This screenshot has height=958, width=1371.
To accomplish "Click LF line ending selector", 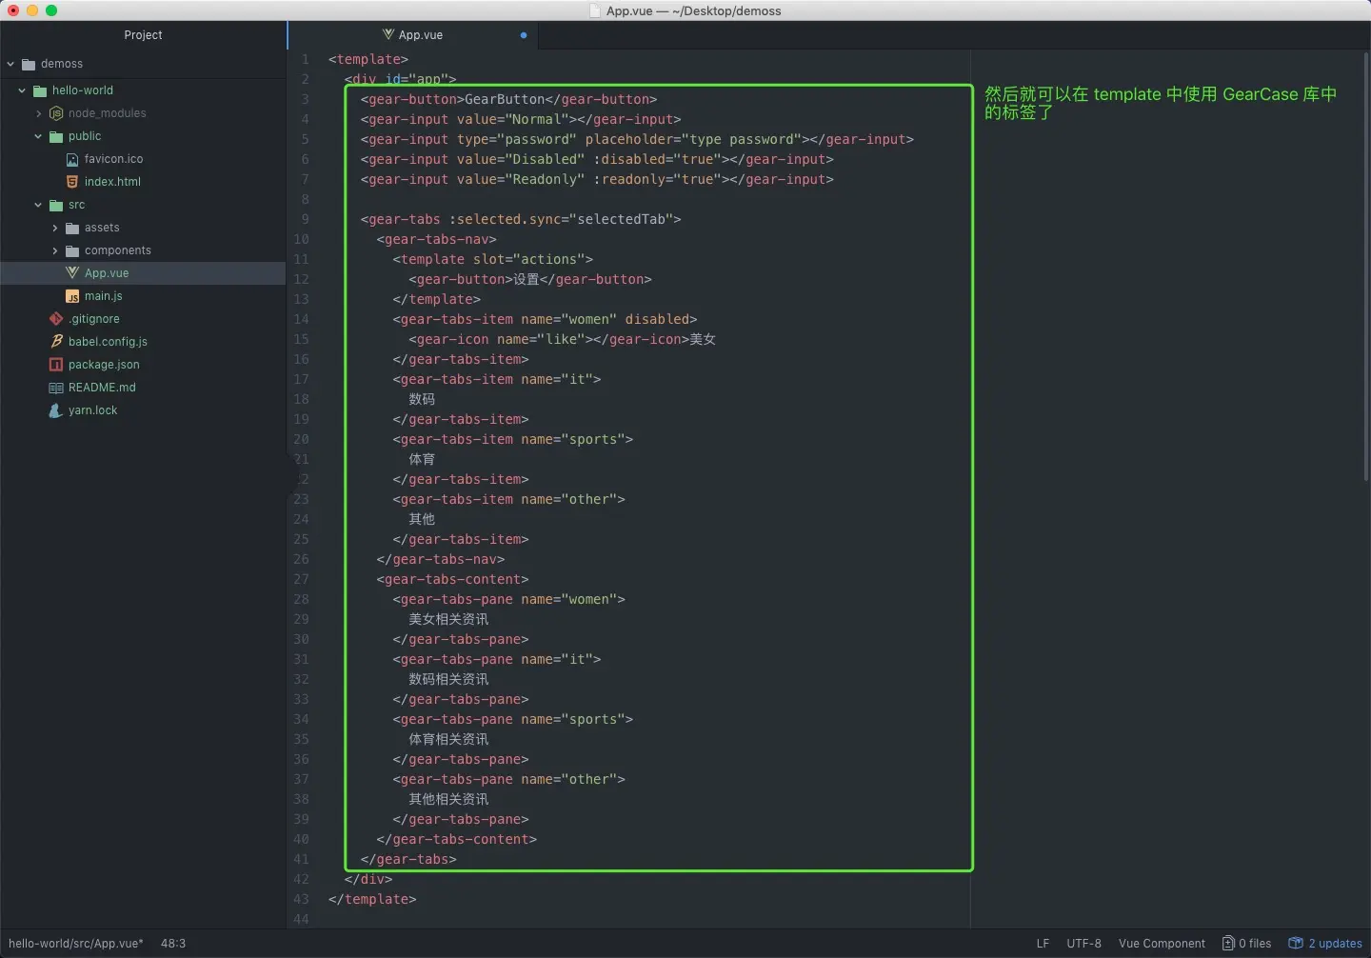I will [x=1043, y=944].
